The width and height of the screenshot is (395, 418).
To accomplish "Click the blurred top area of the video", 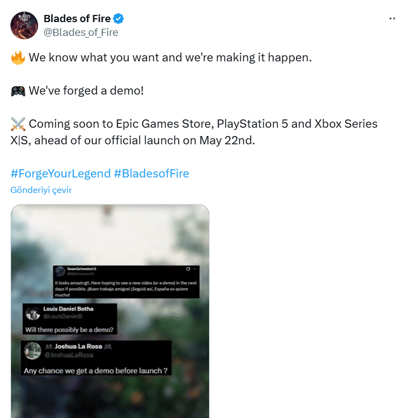I will tap(110, 227).
